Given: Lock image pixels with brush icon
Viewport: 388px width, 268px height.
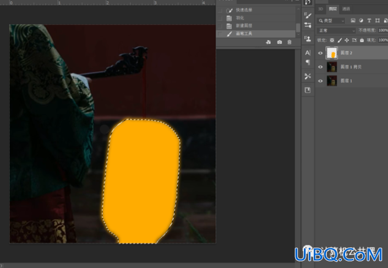Looking at the screenshot, I should 340,40.
